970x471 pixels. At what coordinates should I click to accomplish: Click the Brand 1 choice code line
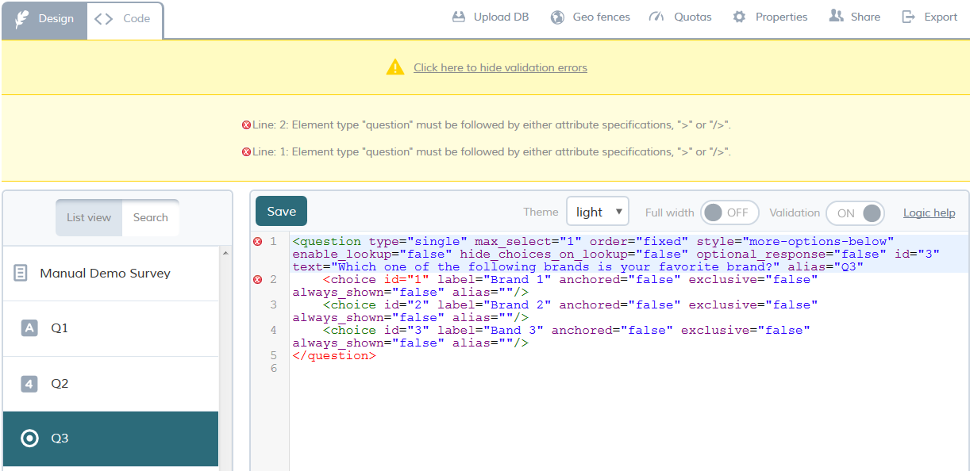556,285
